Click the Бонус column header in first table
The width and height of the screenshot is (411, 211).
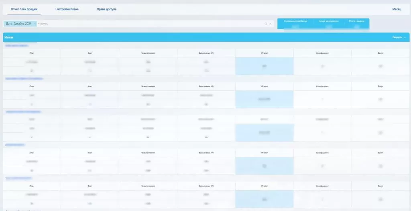(380, 53)
